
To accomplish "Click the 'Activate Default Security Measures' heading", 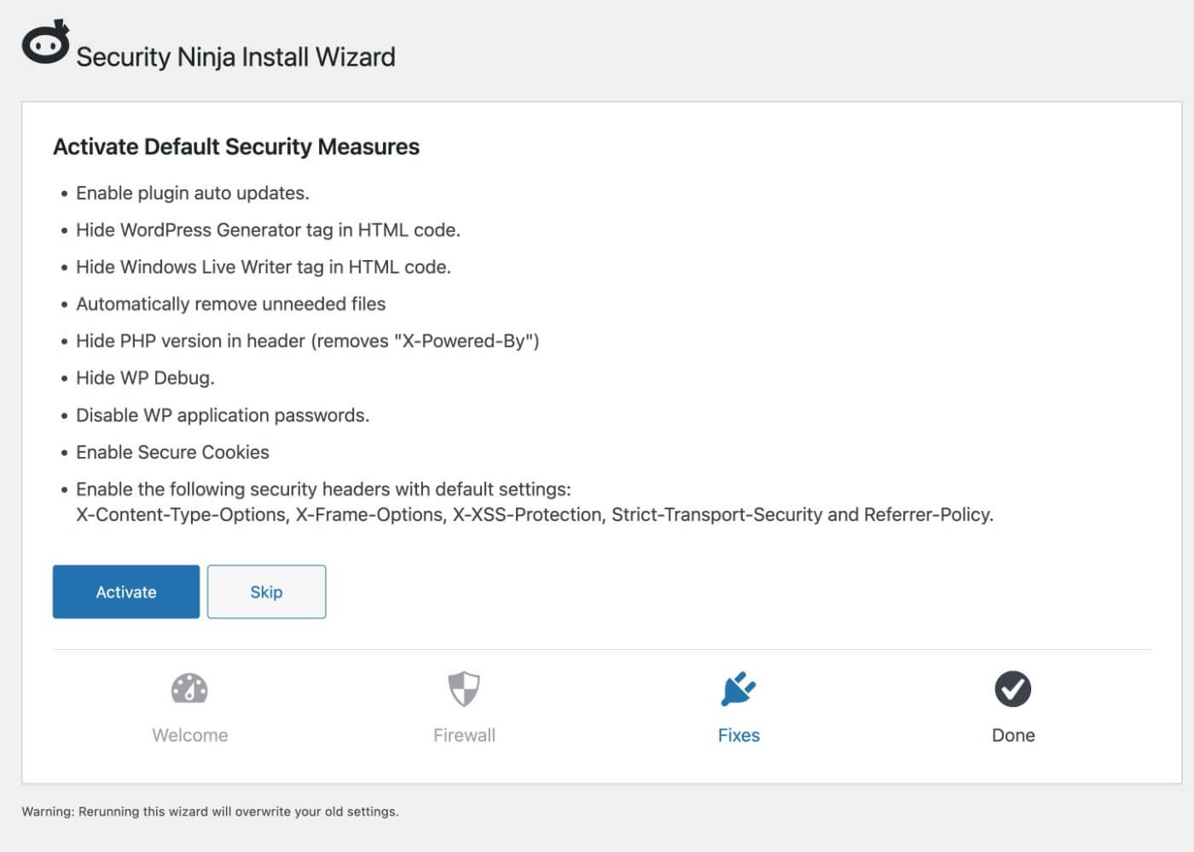I will [x=236, y=147].
